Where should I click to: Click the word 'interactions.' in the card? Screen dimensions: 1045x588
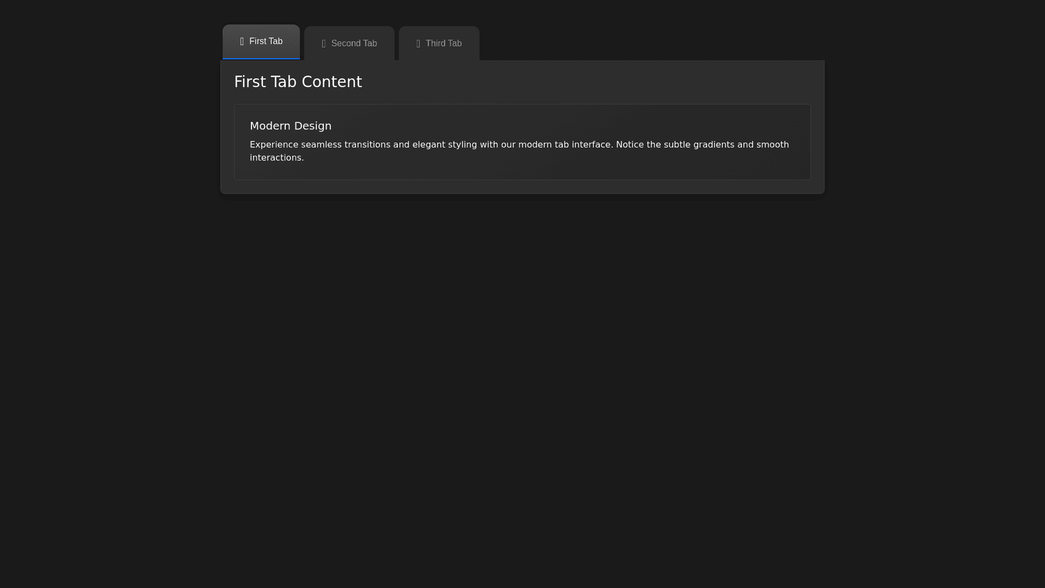coord(276,158)
